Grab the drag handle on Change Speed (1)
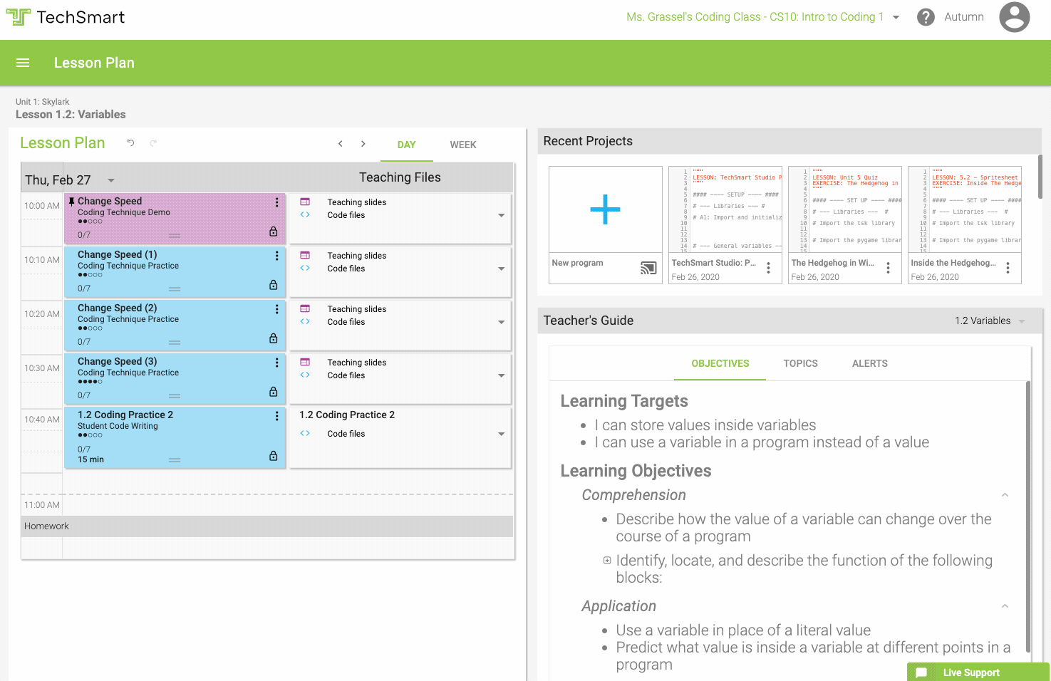Screen dimensions: 1051x681 pyautogui.click(x=175, y=289)
